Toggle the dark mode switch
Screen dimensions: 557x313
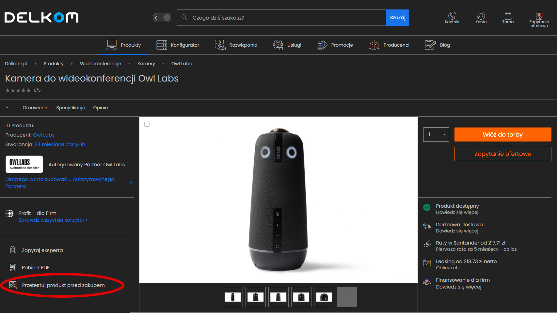click(x=162, y=18)
